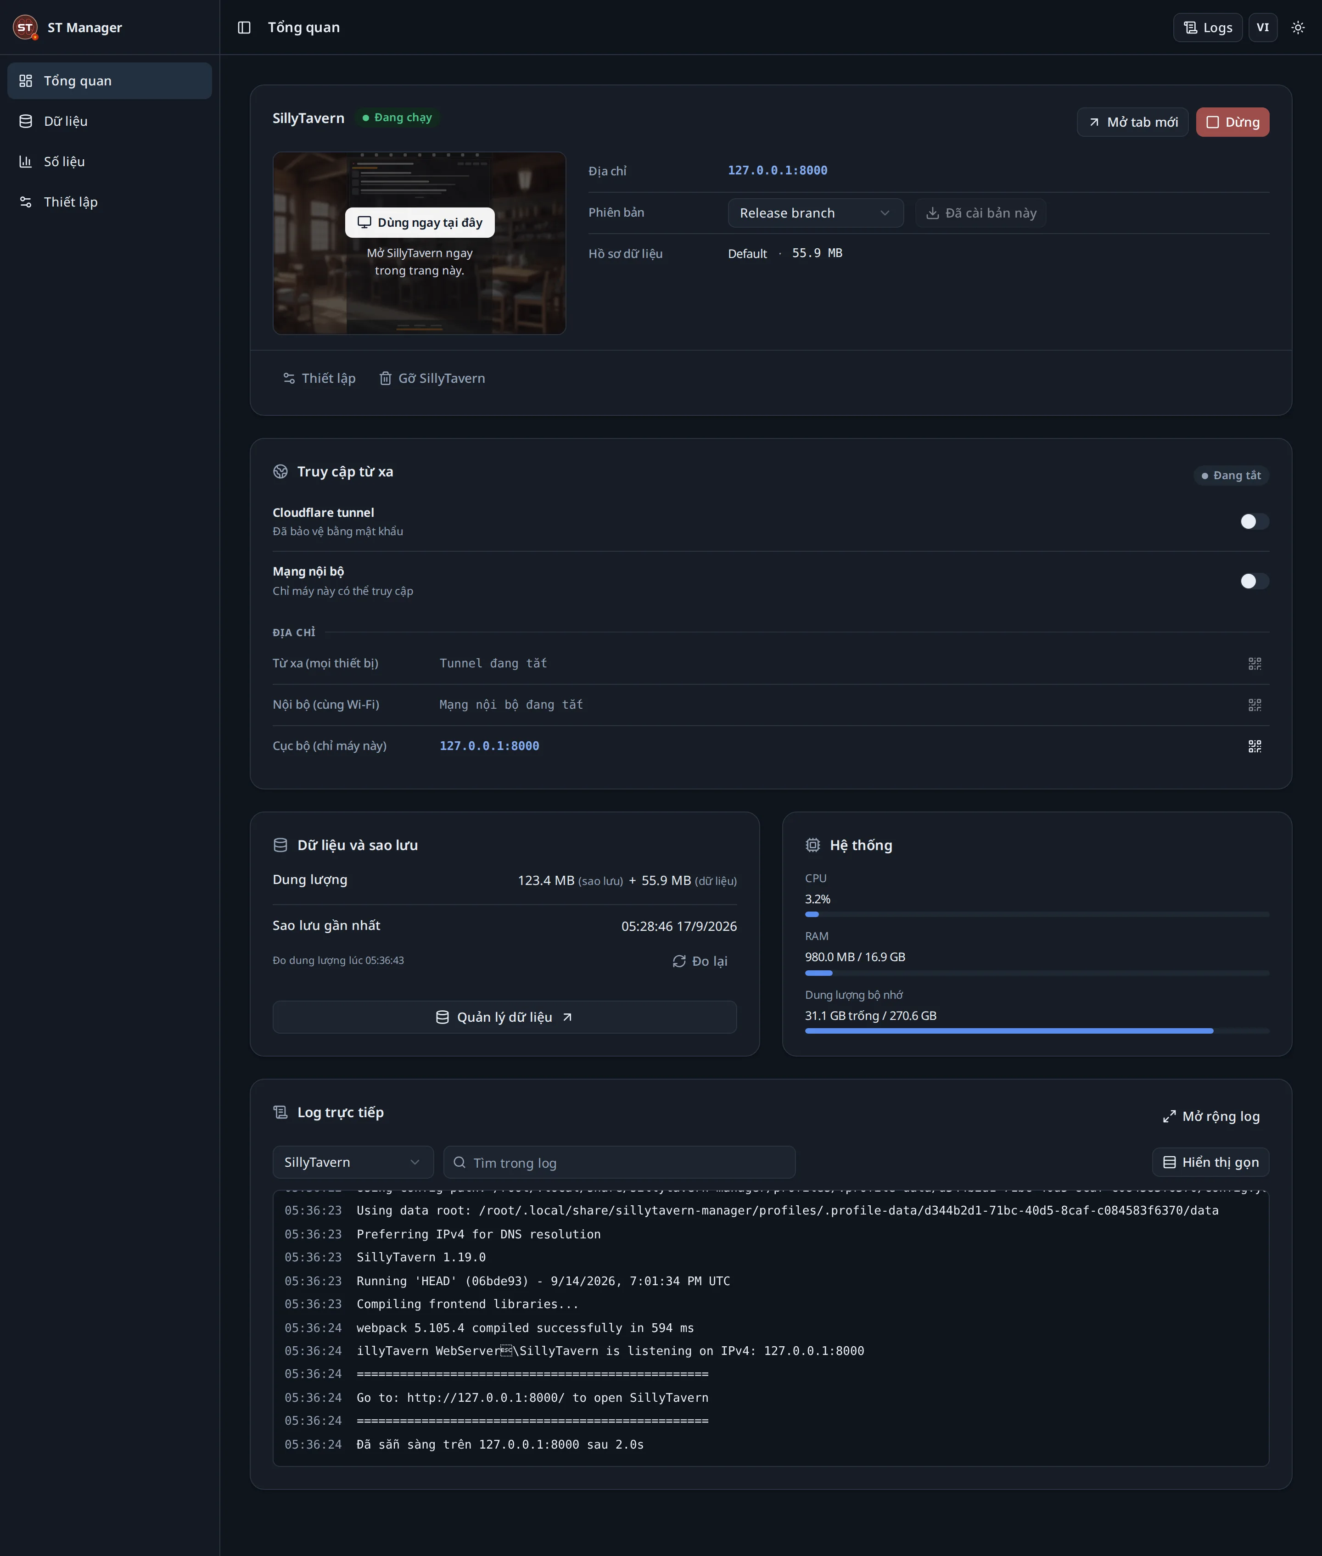Screen dimensions: 1322x1556
Task: Open the Dữ liệu sidebar page
Action: click(109, 122)
